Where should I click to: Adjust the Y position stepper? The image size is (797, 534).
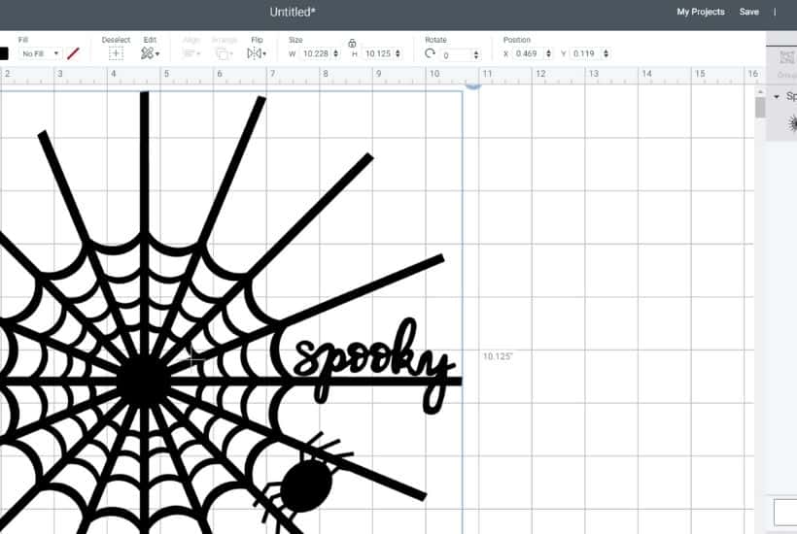pos(606,53)
